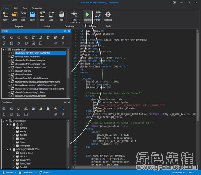Select the NewDB database row
The height and width of the screenshot is (175, 201).
pyautogui.click(x=23, y=135)
